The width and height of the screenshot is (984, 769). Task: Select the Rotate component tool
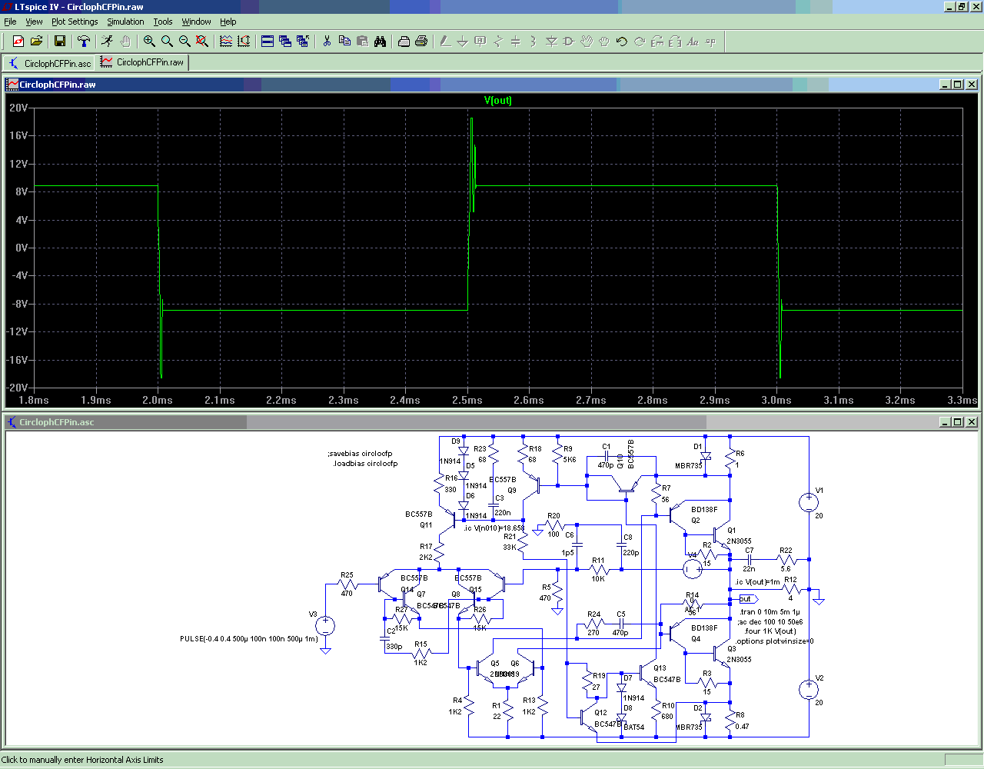(x=657, y=42)
